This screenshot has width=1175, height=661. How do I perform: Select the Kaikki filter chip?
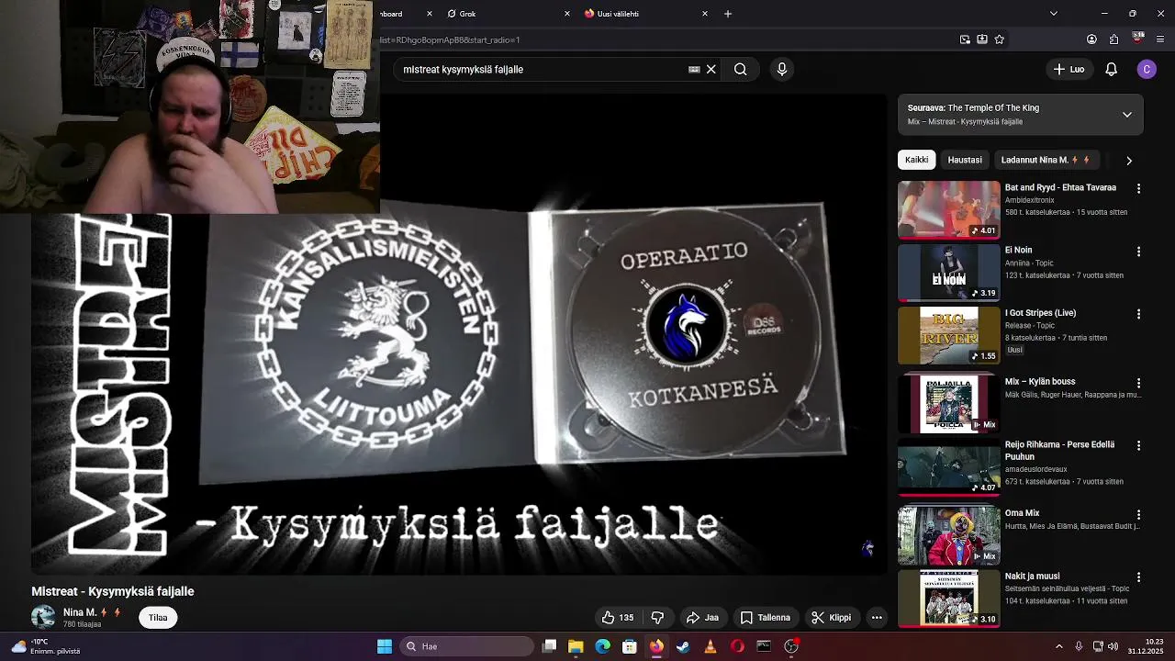tap(916, 160)
